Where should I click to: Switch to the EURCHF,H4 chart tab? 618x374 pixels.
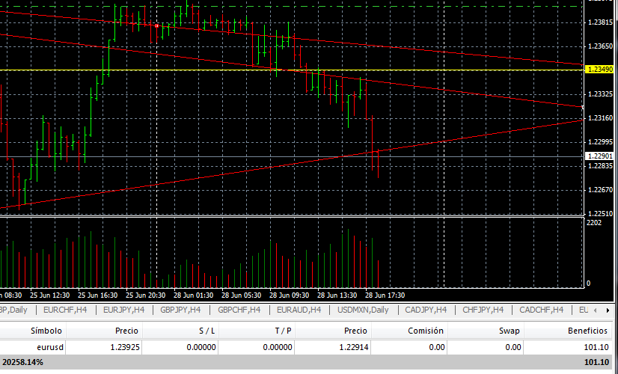65,310
